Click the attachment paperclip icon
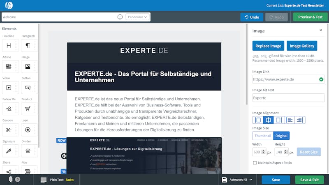 point(11,179)
